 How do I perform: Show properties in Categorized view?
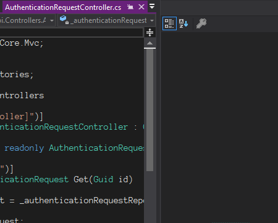coord(169,23)
